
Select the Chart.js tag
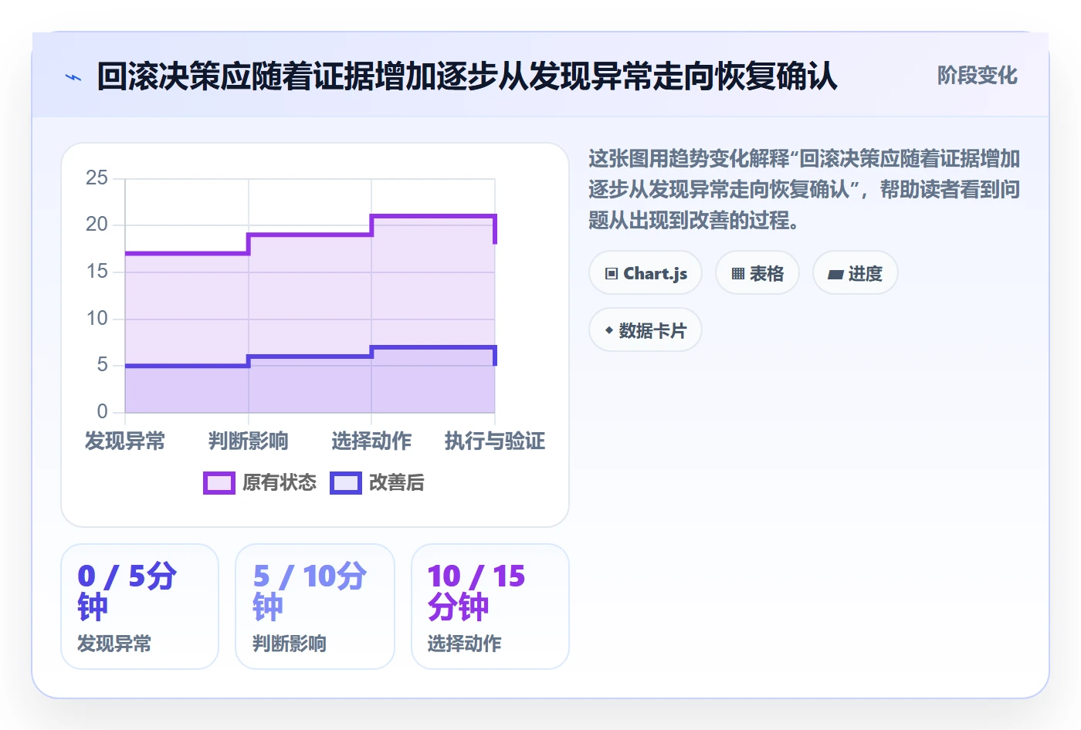tap(646, 272)
